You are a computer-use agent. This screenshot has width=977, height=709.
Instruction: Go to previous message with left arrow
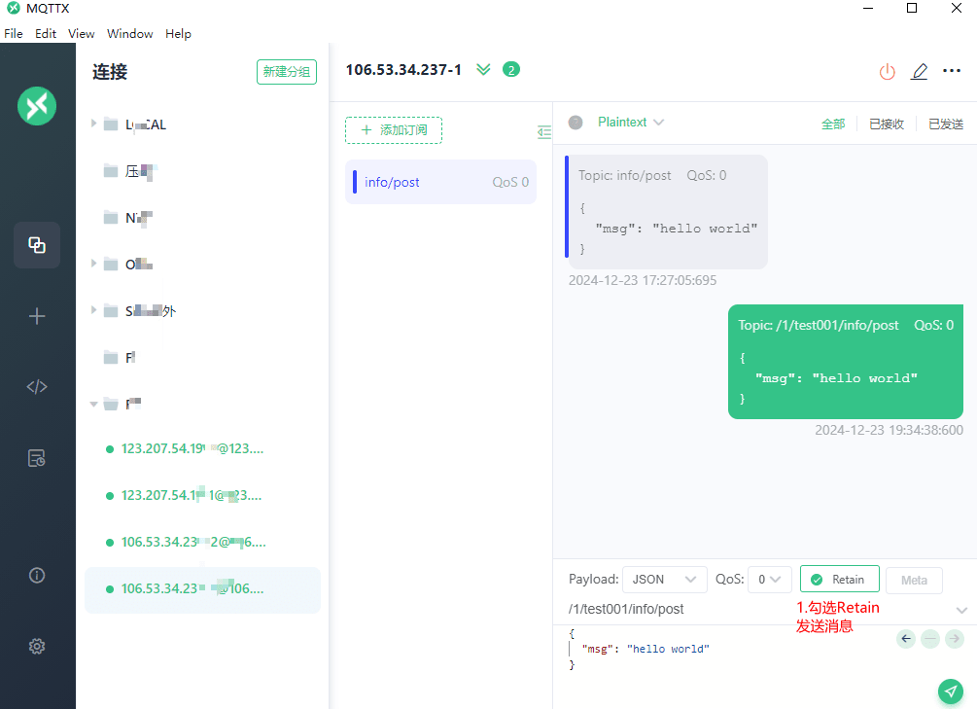[x=906, y=639]
